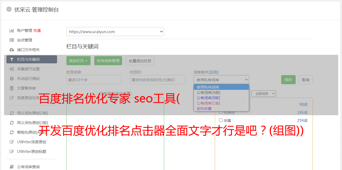
Task: Click the cloud upload icon beside 接口文件相关
Action: pos(12,50)
